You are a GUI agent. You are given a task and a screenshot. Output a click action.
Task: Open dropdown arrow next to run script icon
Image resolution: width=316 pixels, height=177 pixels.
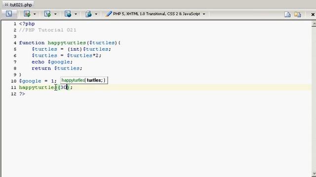tap(35, 14)
